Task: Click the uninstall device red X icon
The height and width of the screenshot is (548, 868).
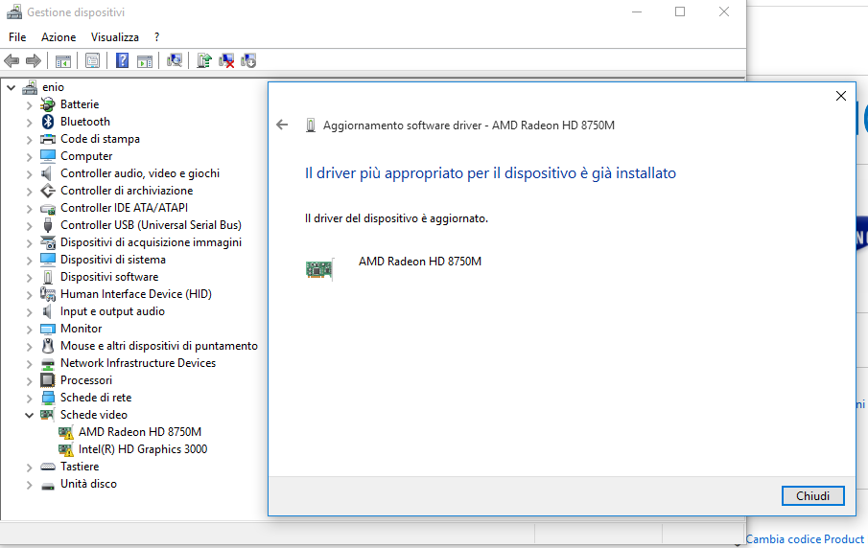Action: (x=226, y=60)
